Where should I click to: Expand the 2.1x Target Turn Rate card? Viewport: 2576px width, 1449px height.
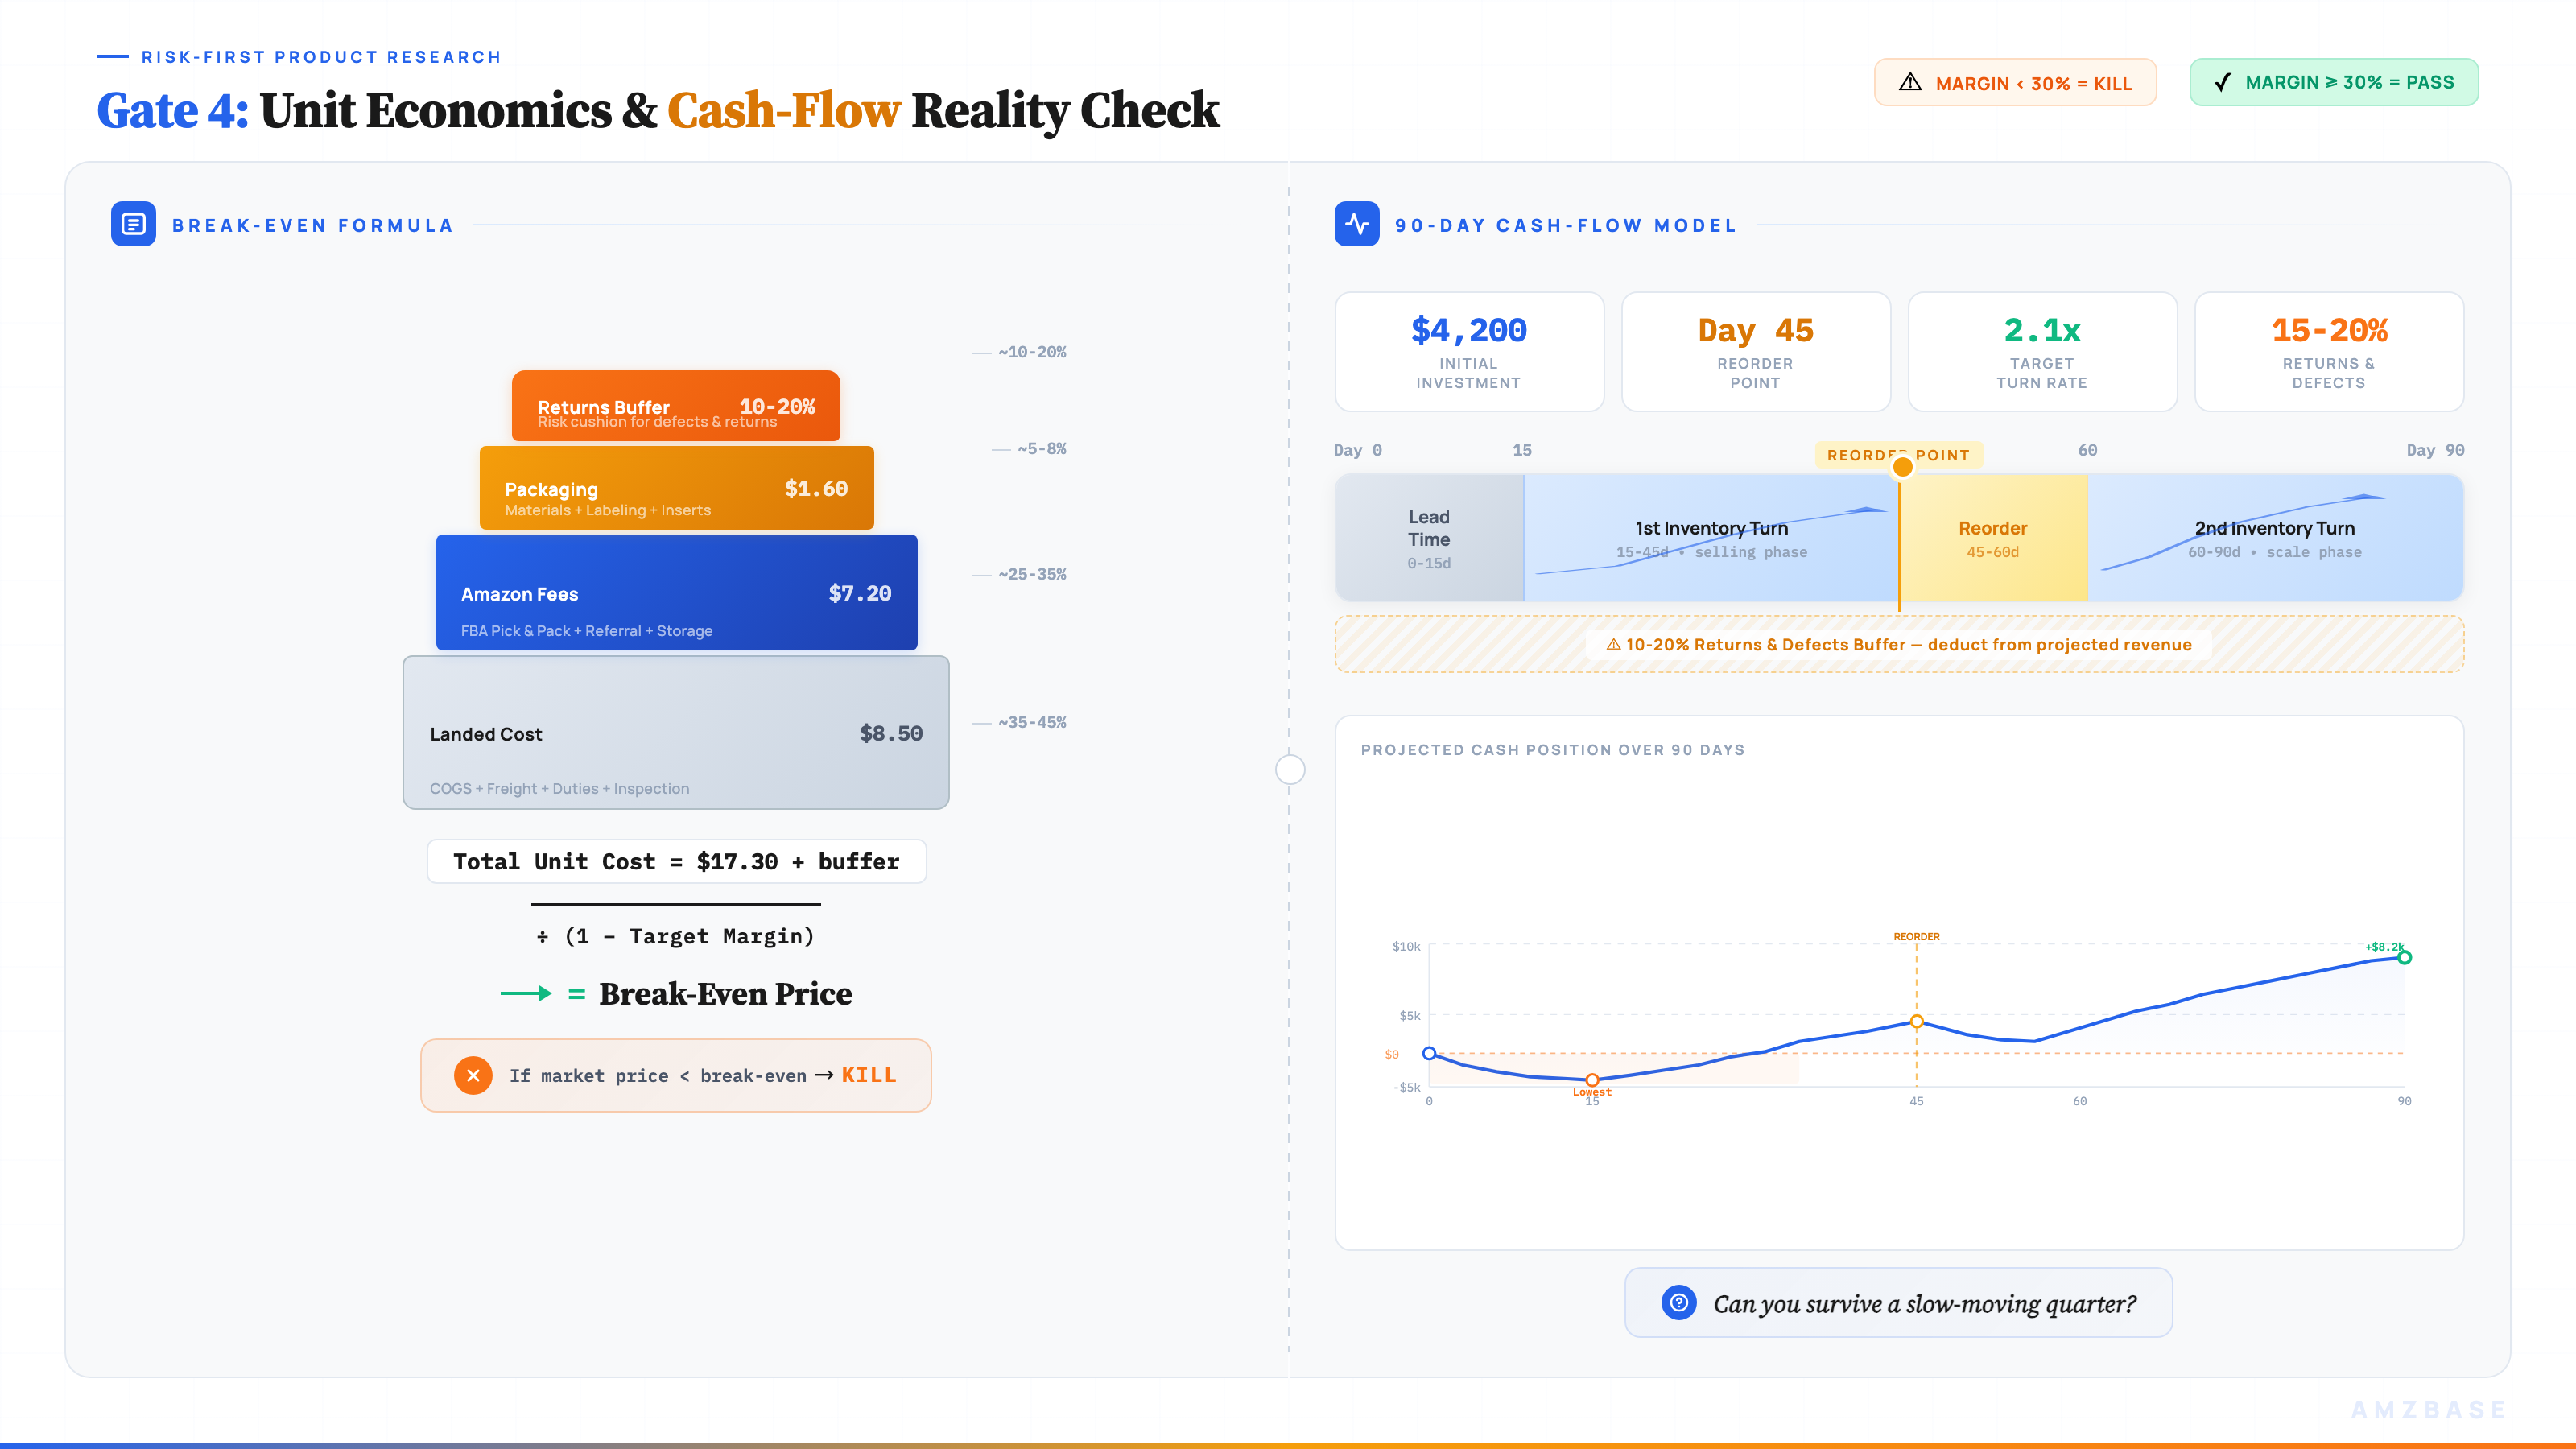pyautogui.click(x=2042, y=352)
